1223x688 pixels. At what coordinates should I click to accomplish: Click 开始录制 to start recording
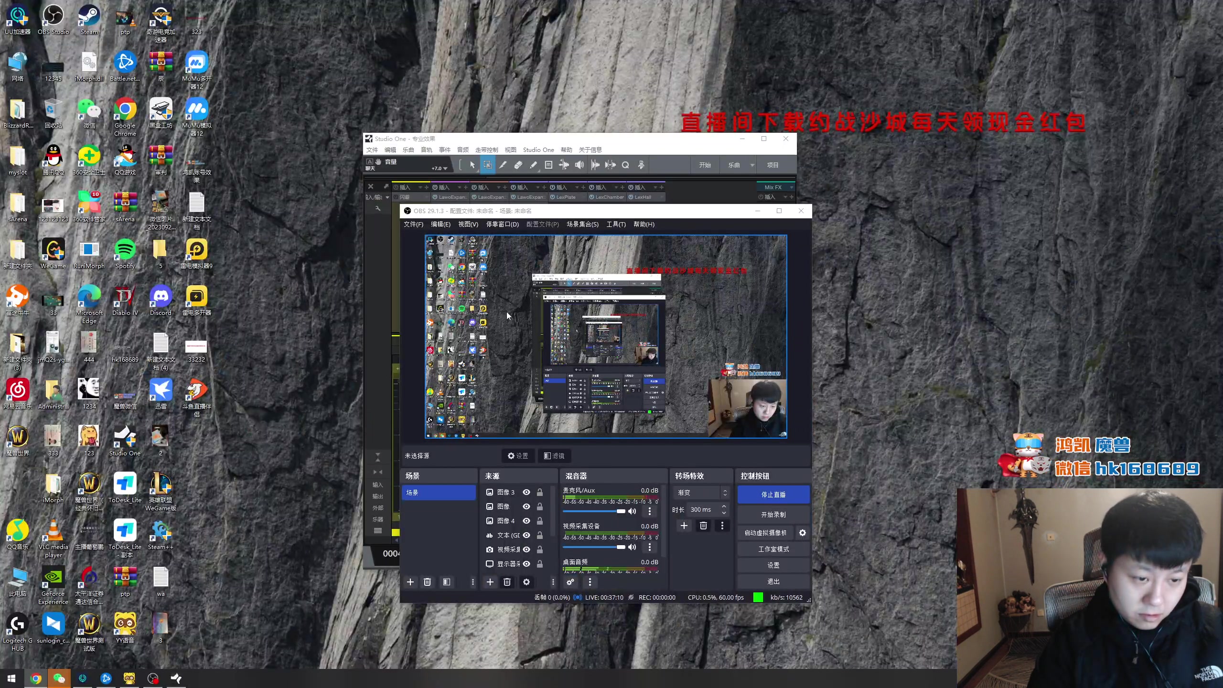773,515
